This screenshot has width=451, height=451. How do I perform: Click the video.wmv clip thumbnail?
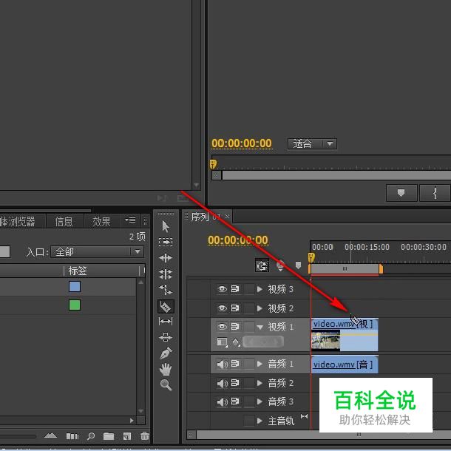pos(325,340)
